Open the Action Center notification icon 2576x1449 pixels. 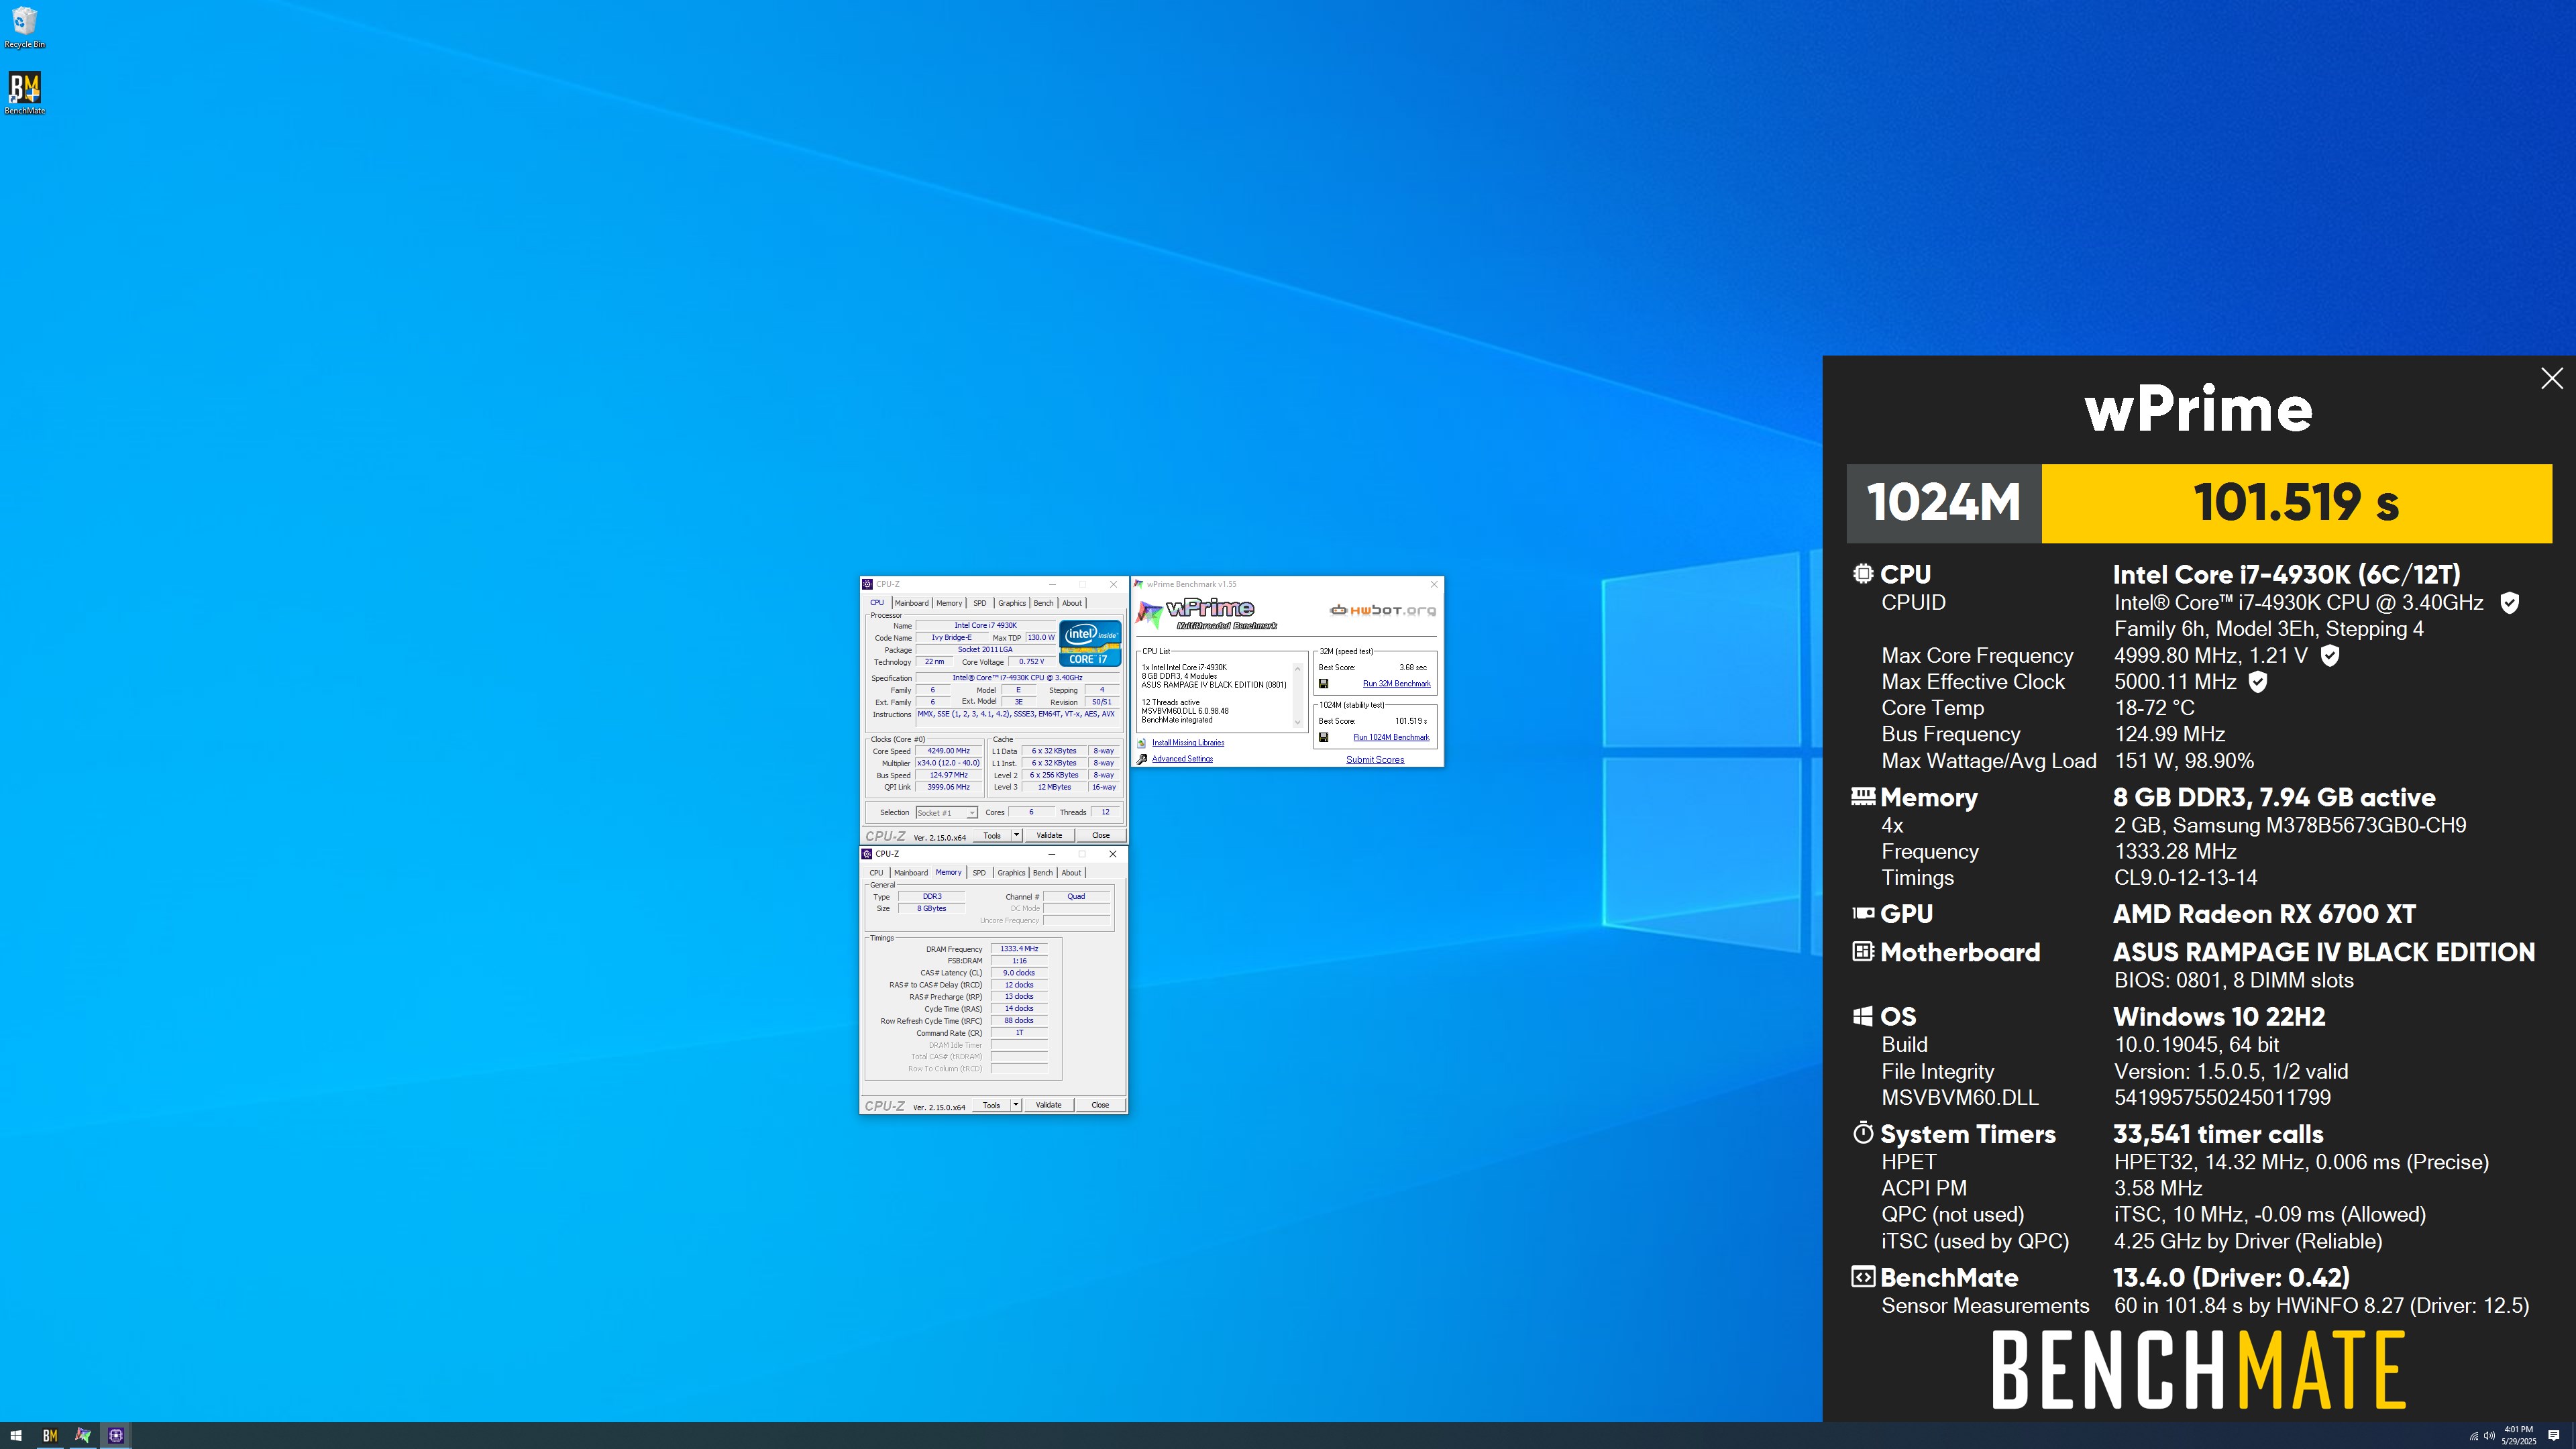click(x=2554, y=1436)
